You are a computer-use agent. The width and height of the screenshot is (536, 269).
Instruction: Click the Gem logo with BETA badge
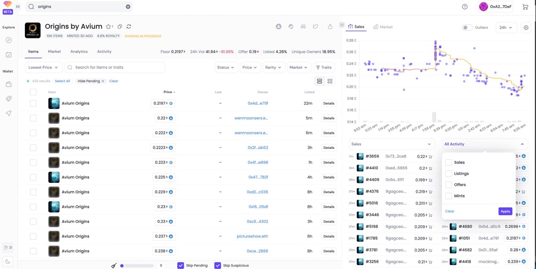(7, 7)
